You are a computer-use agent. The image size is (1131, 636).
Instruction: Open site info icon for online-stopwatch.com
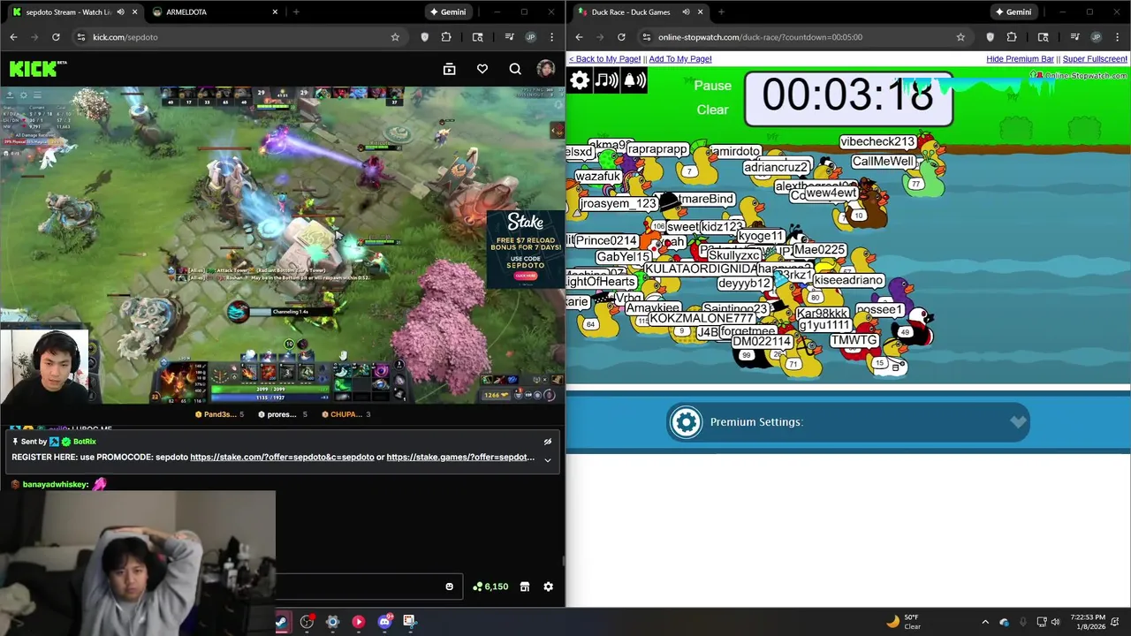(x=646, y=37)
